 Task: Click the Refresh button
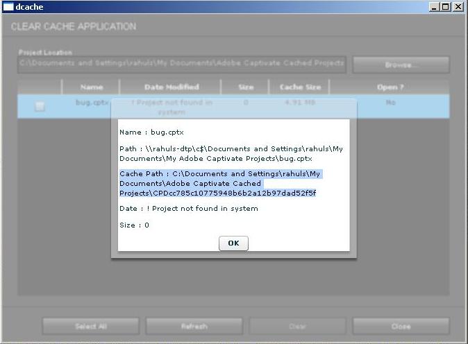[x=194, y=326]
